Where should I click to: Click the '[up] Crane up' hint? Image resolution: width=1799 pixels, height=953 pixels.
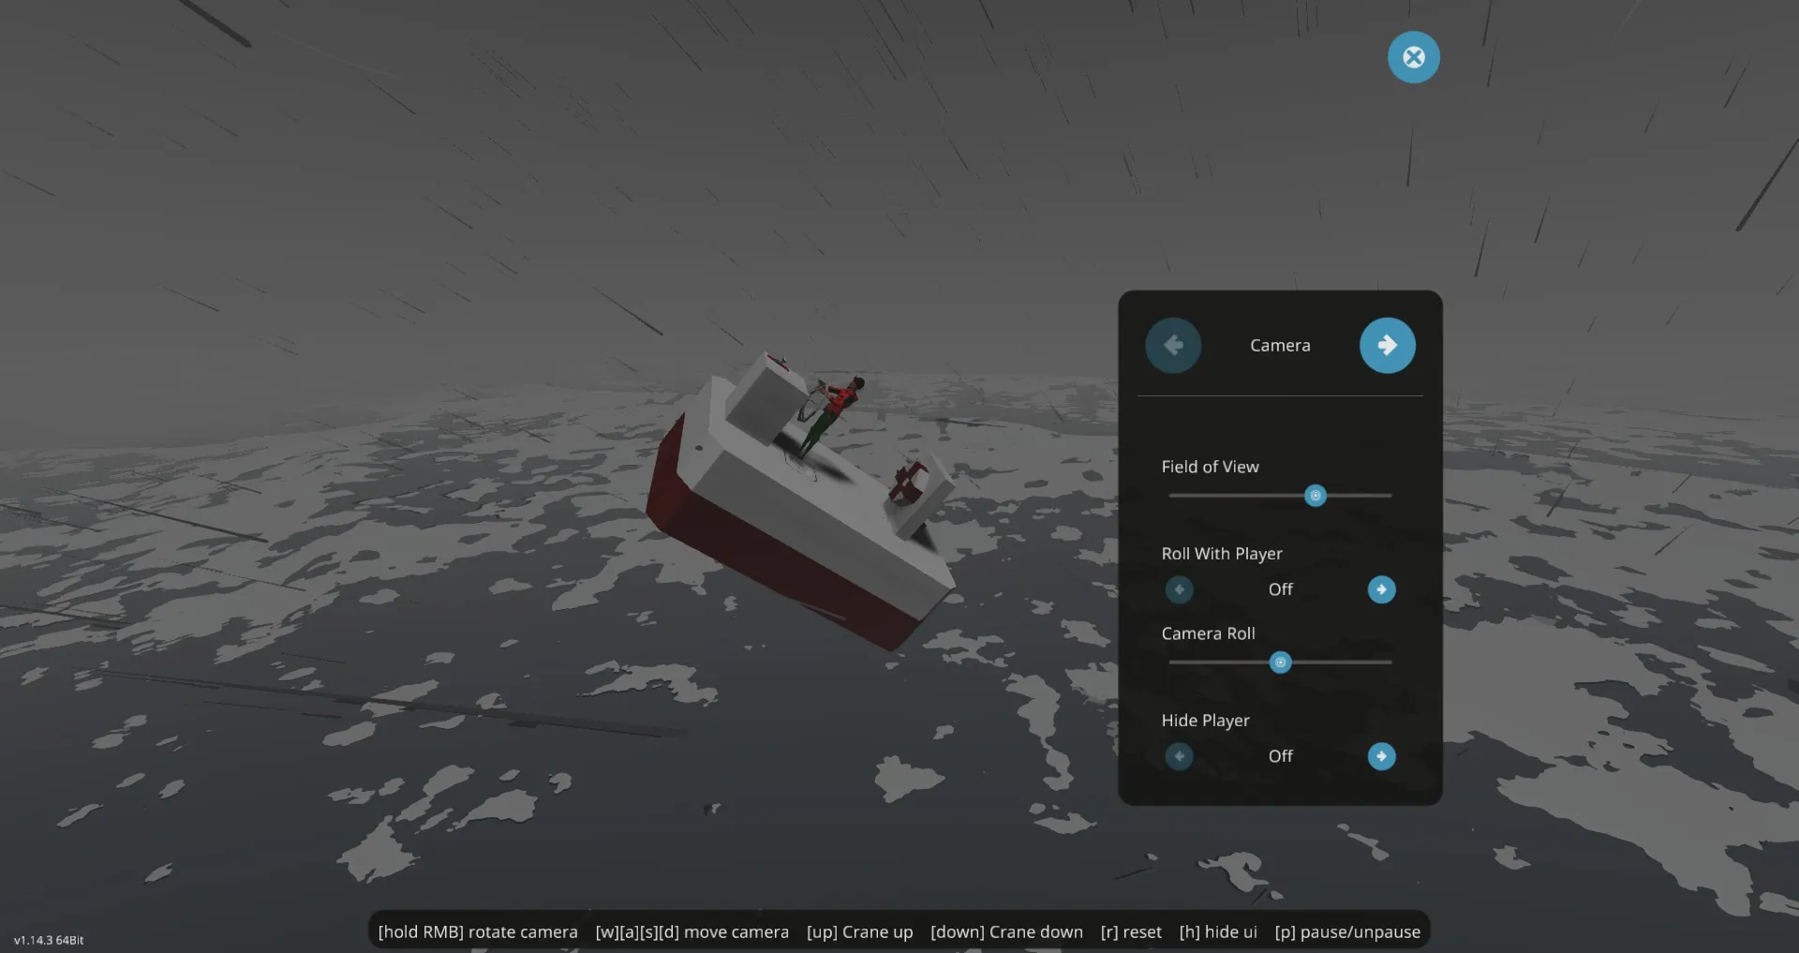coord(859,932)
